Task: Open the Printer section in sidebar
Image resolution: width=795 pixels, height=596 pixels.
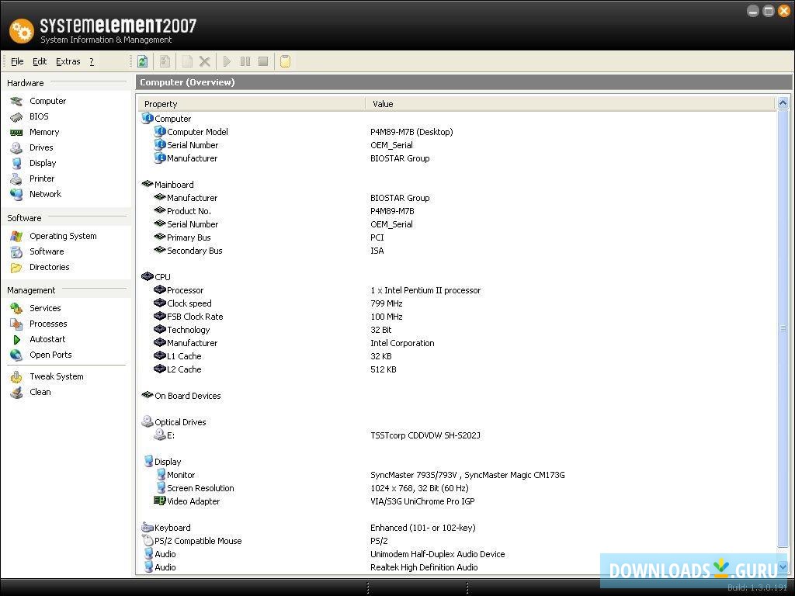Action: point(42,178)
